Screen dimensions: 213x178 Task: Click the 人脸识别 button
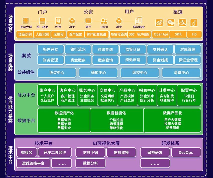(42, 34)
